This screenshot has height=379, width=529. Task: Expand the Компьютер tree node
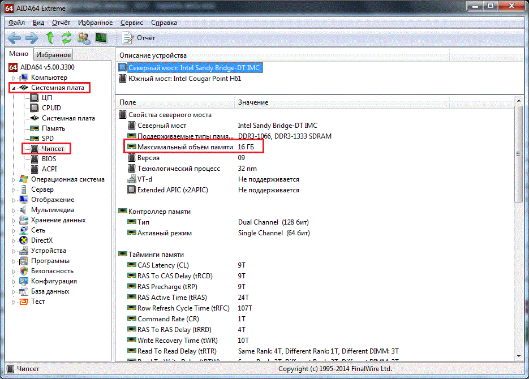pos(14,78)
